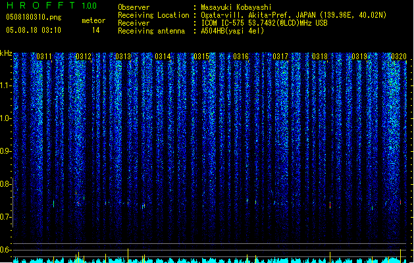The image size is (414, 263).
Task: Click the kHz axis unit label
Action: tap(6, 53)
